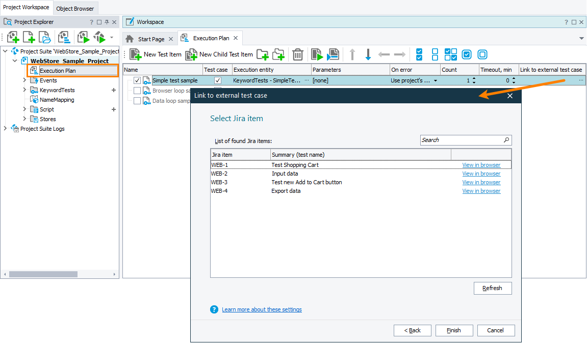The width and height of the screenshot is (587, 344).
Task: Run the focused test item via green run icon
Action: [317, 54]
